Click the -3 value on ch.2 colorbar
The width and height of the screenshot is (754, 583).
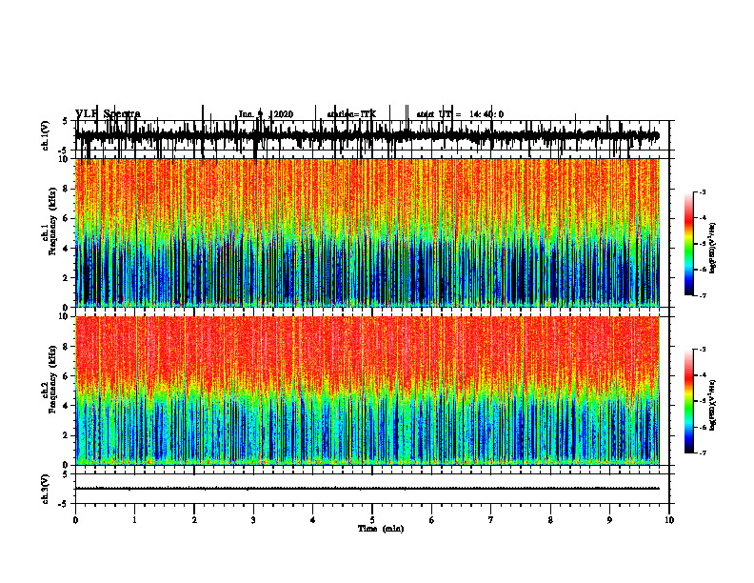click(703, 350)
